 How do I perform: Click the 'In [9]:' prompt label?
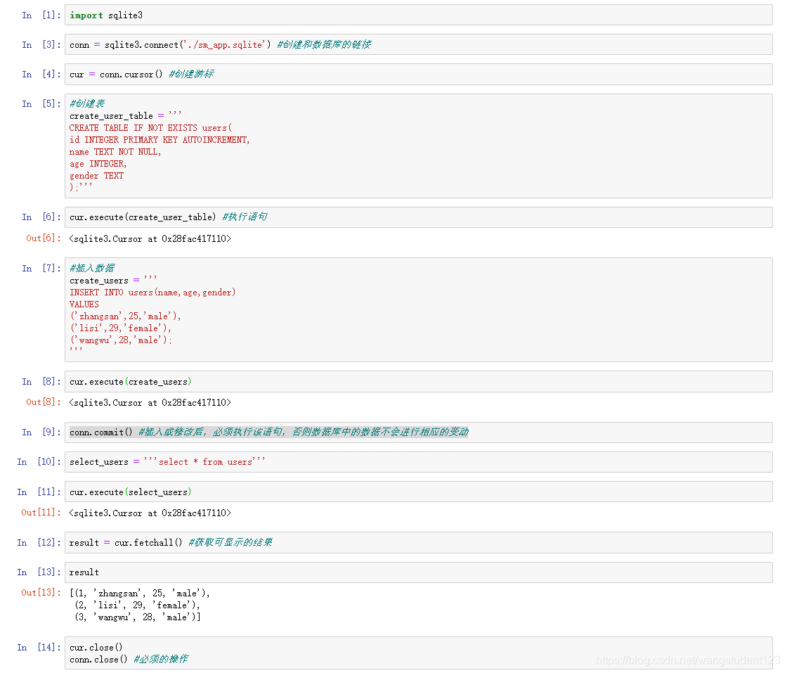[x=41, y=432]
